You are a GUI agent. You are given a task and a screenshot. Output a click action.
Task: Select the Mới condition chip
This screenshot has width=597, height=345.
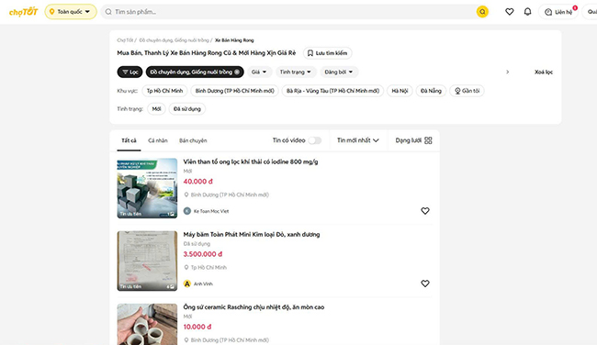pos(156,109)
